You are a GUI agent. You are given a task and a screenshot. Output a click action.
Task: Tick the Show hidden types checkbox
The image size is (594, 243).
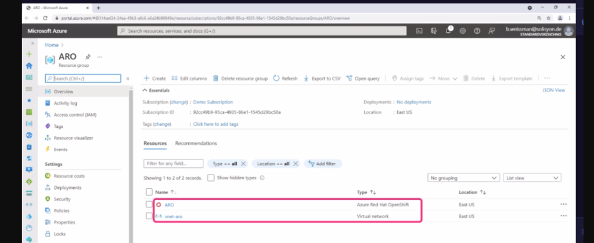211,178
